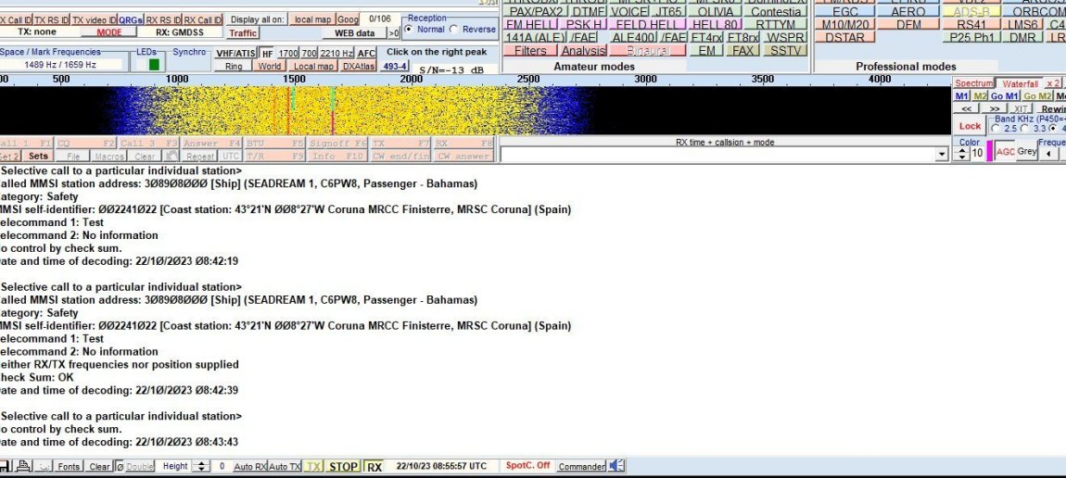Toggle the Grey color button
This screenshot has height=478, width=1066.
[x=1026, y=152]
